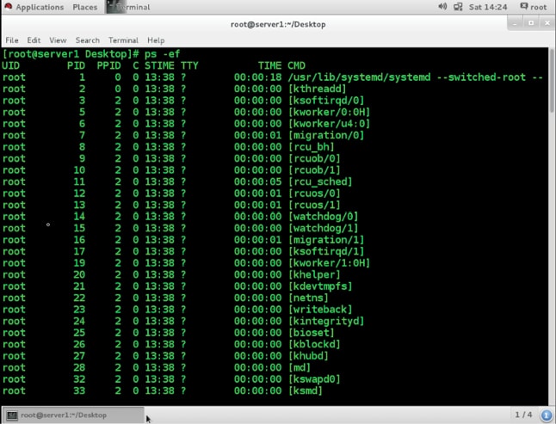Click the Red Hat logo icon
The image size is (556, 424).
pyautogui.click(x=8, y=7)
